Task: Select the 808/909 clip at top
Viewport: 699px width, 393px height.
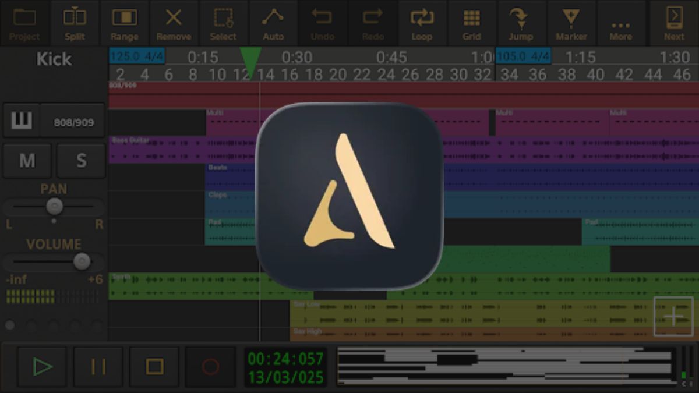Action: [x=404, y=95]
